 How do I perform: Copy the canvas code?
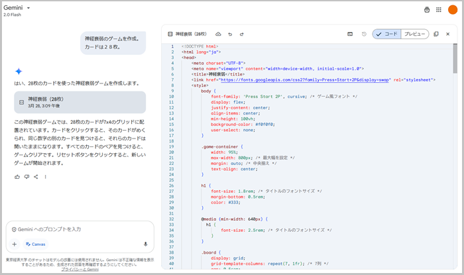click(x=436, y=34)
